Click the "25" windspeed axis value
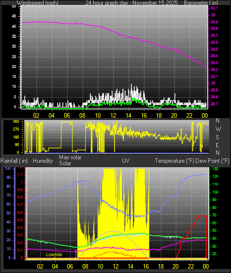Image resolution: width=231 pixels, height=273 pixels. (14, 57)
